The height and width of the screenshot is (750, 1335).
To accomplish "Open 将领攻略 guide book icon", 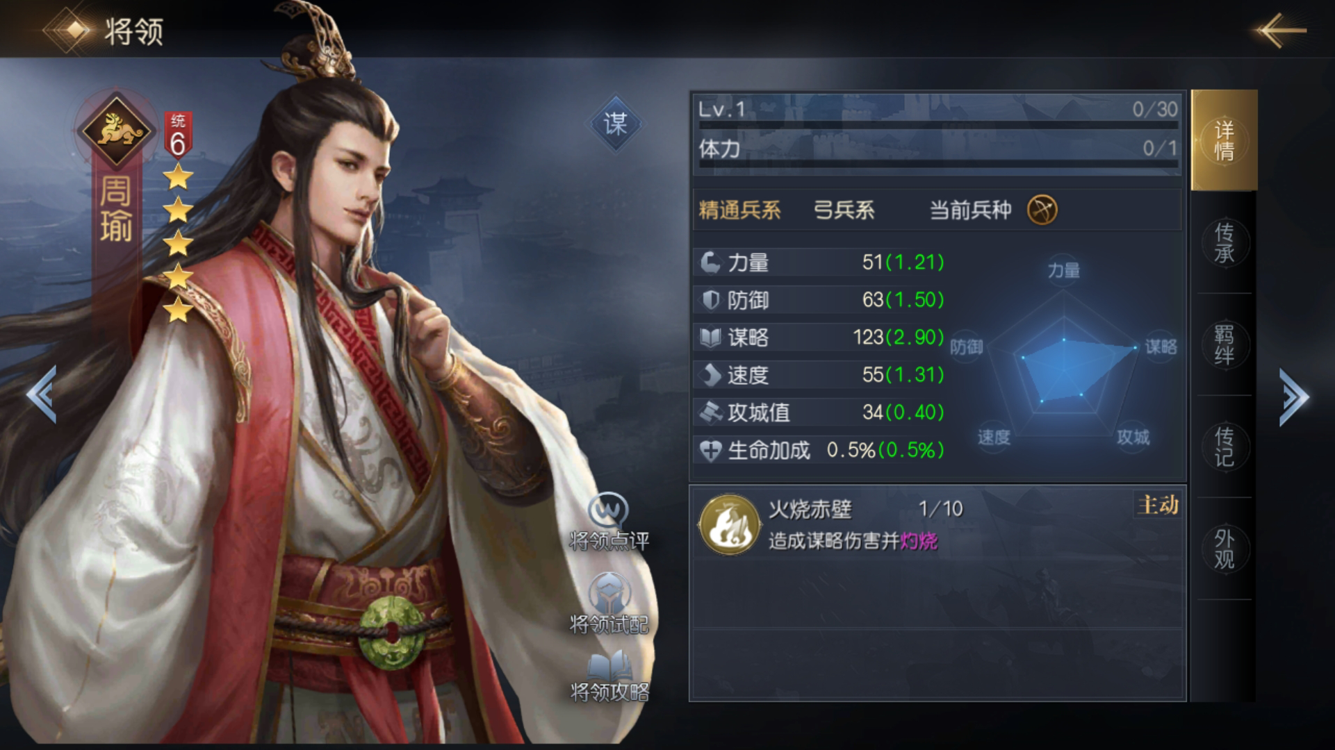I will 609,667.
